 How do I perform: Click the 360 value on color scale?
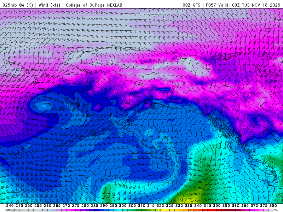click(x=235, y=206)
